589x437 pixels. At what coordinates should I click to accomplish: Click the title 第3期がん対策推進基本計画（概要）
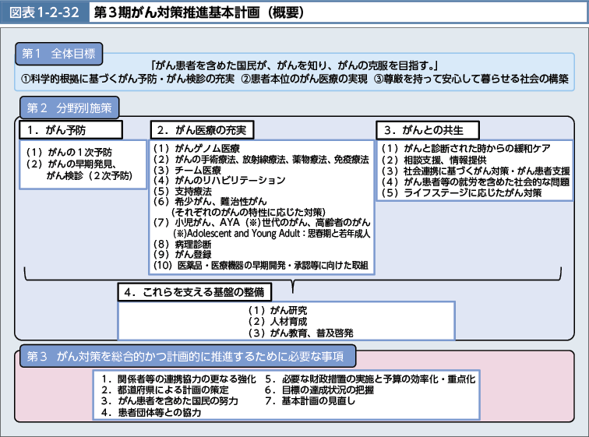click(194, 14)
